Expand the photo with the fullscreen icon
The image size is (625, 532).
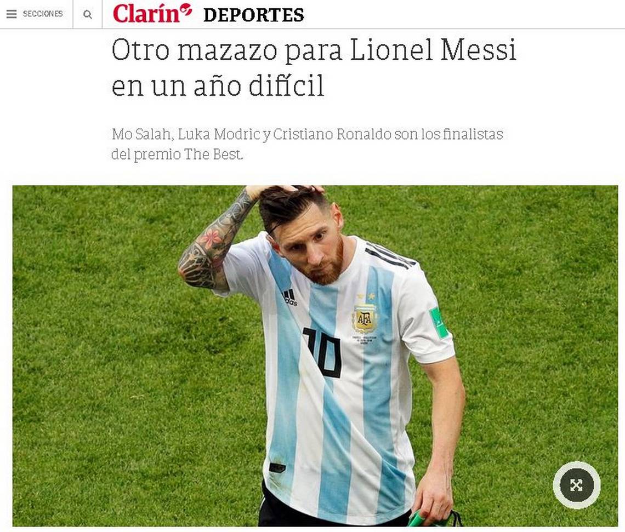pyautogui.click(x=576, y=485)
